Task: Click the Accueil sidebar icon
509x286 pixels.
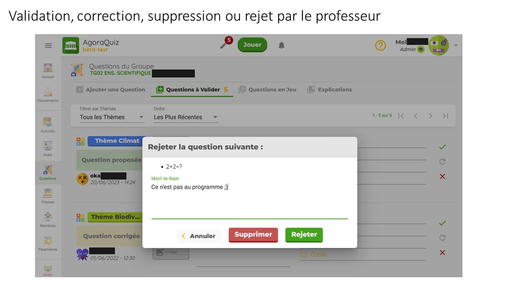Action: [x=48, y=70]
